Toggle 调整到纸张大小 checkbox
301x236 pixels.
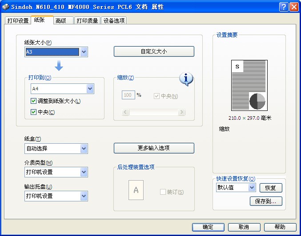click(x=34, y=101)
